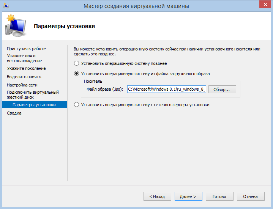The width and height of the screenshot is (273, 209).
Task: Proceed with the 'Далее >' button
Action: [188, 196]
